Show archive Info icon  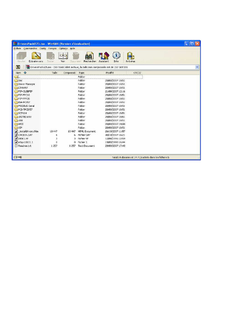coord(116,56)
